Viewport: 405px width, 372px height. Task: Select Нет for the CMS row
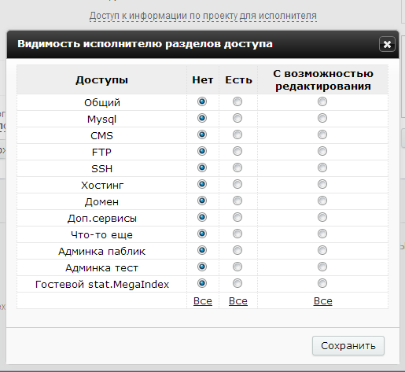202,134
